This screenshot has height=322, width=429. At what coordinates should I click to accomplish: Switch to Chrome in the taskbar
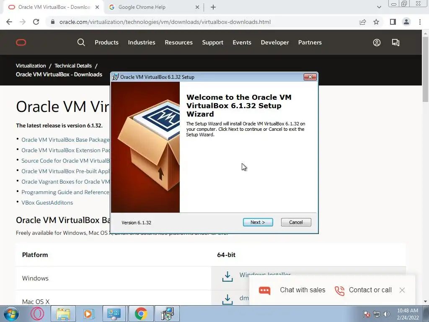tap(141, 314)
